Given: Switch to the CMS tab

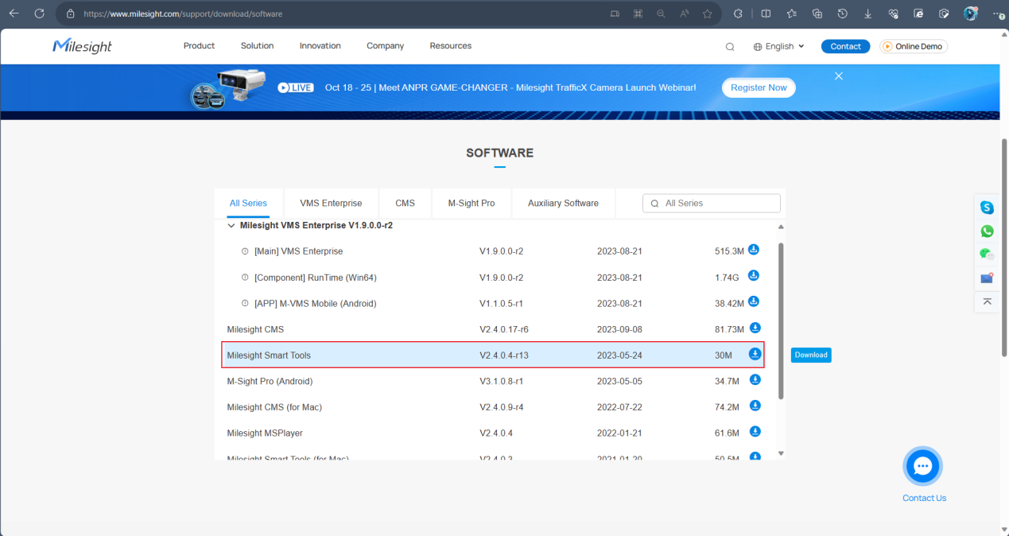Looking at the screenshot, I should click(x=406, y=203).
